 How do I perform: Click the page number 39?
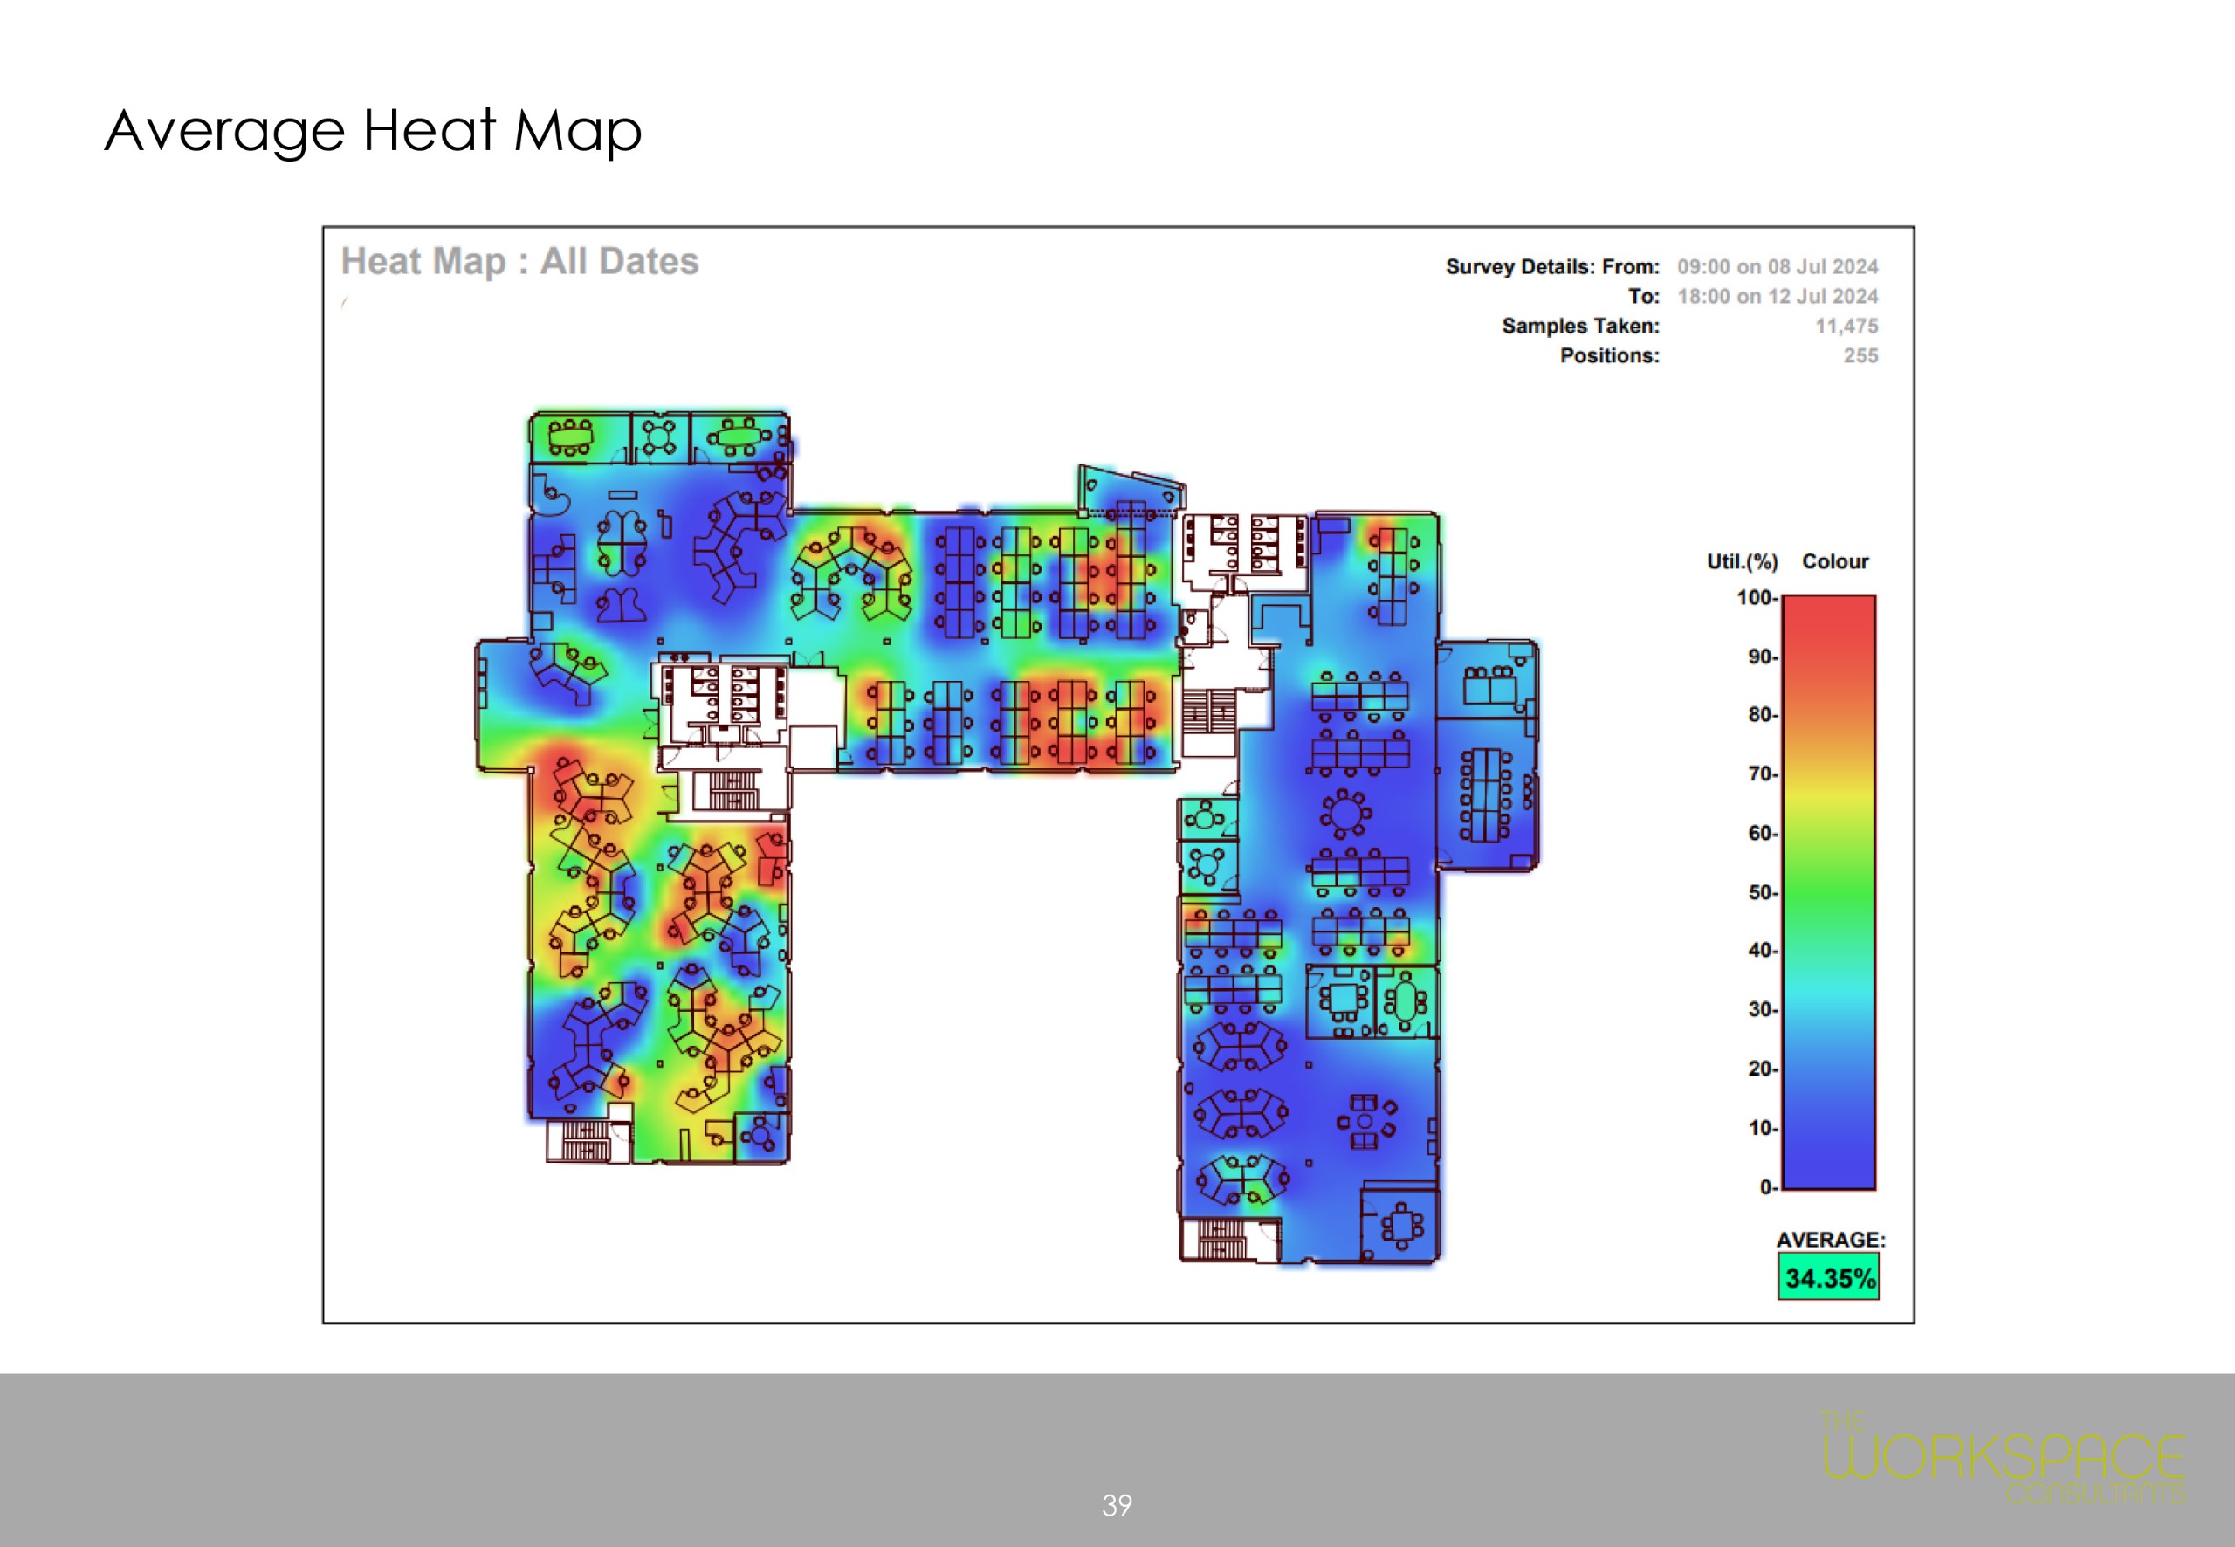pyautogui.click(x=1117, y=1504)
